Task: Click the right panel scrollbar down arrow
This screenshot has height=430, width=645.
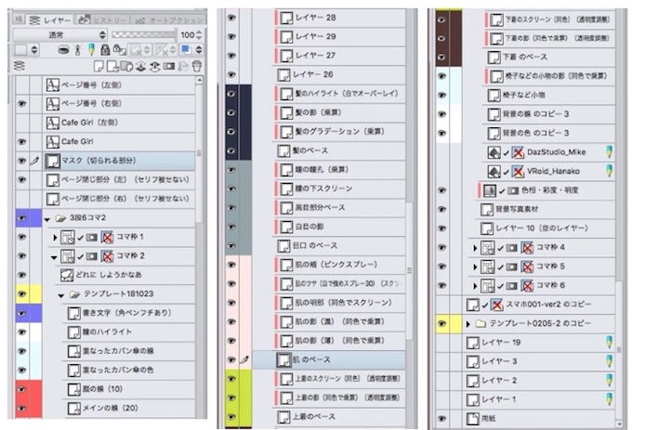Action: click(x=619, y=423)
